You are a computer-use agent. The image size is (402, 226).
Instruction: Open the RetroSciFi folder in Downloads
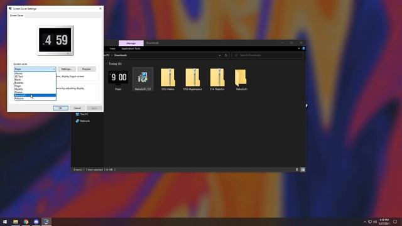(241, 80)
